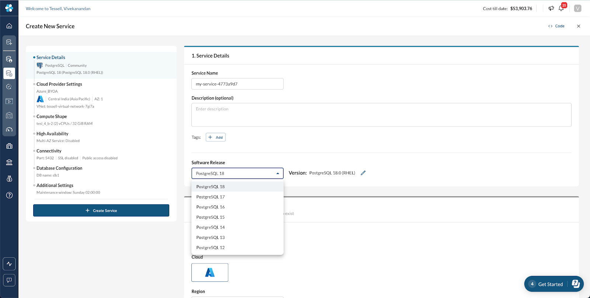Open the clock checkmark sidebar icon
590x298 pixels.
coord(9,87)
